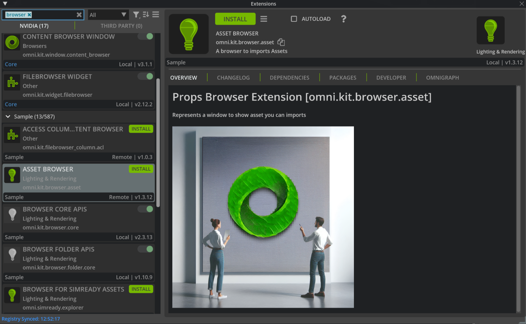526x324 pixels.
Task: Remove the 'browser' search tag
Action: (x=29, y=15)
